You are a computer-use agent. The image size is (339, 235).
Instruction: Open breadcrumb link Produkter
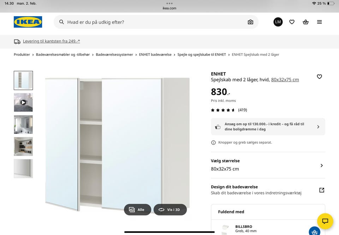22,54
